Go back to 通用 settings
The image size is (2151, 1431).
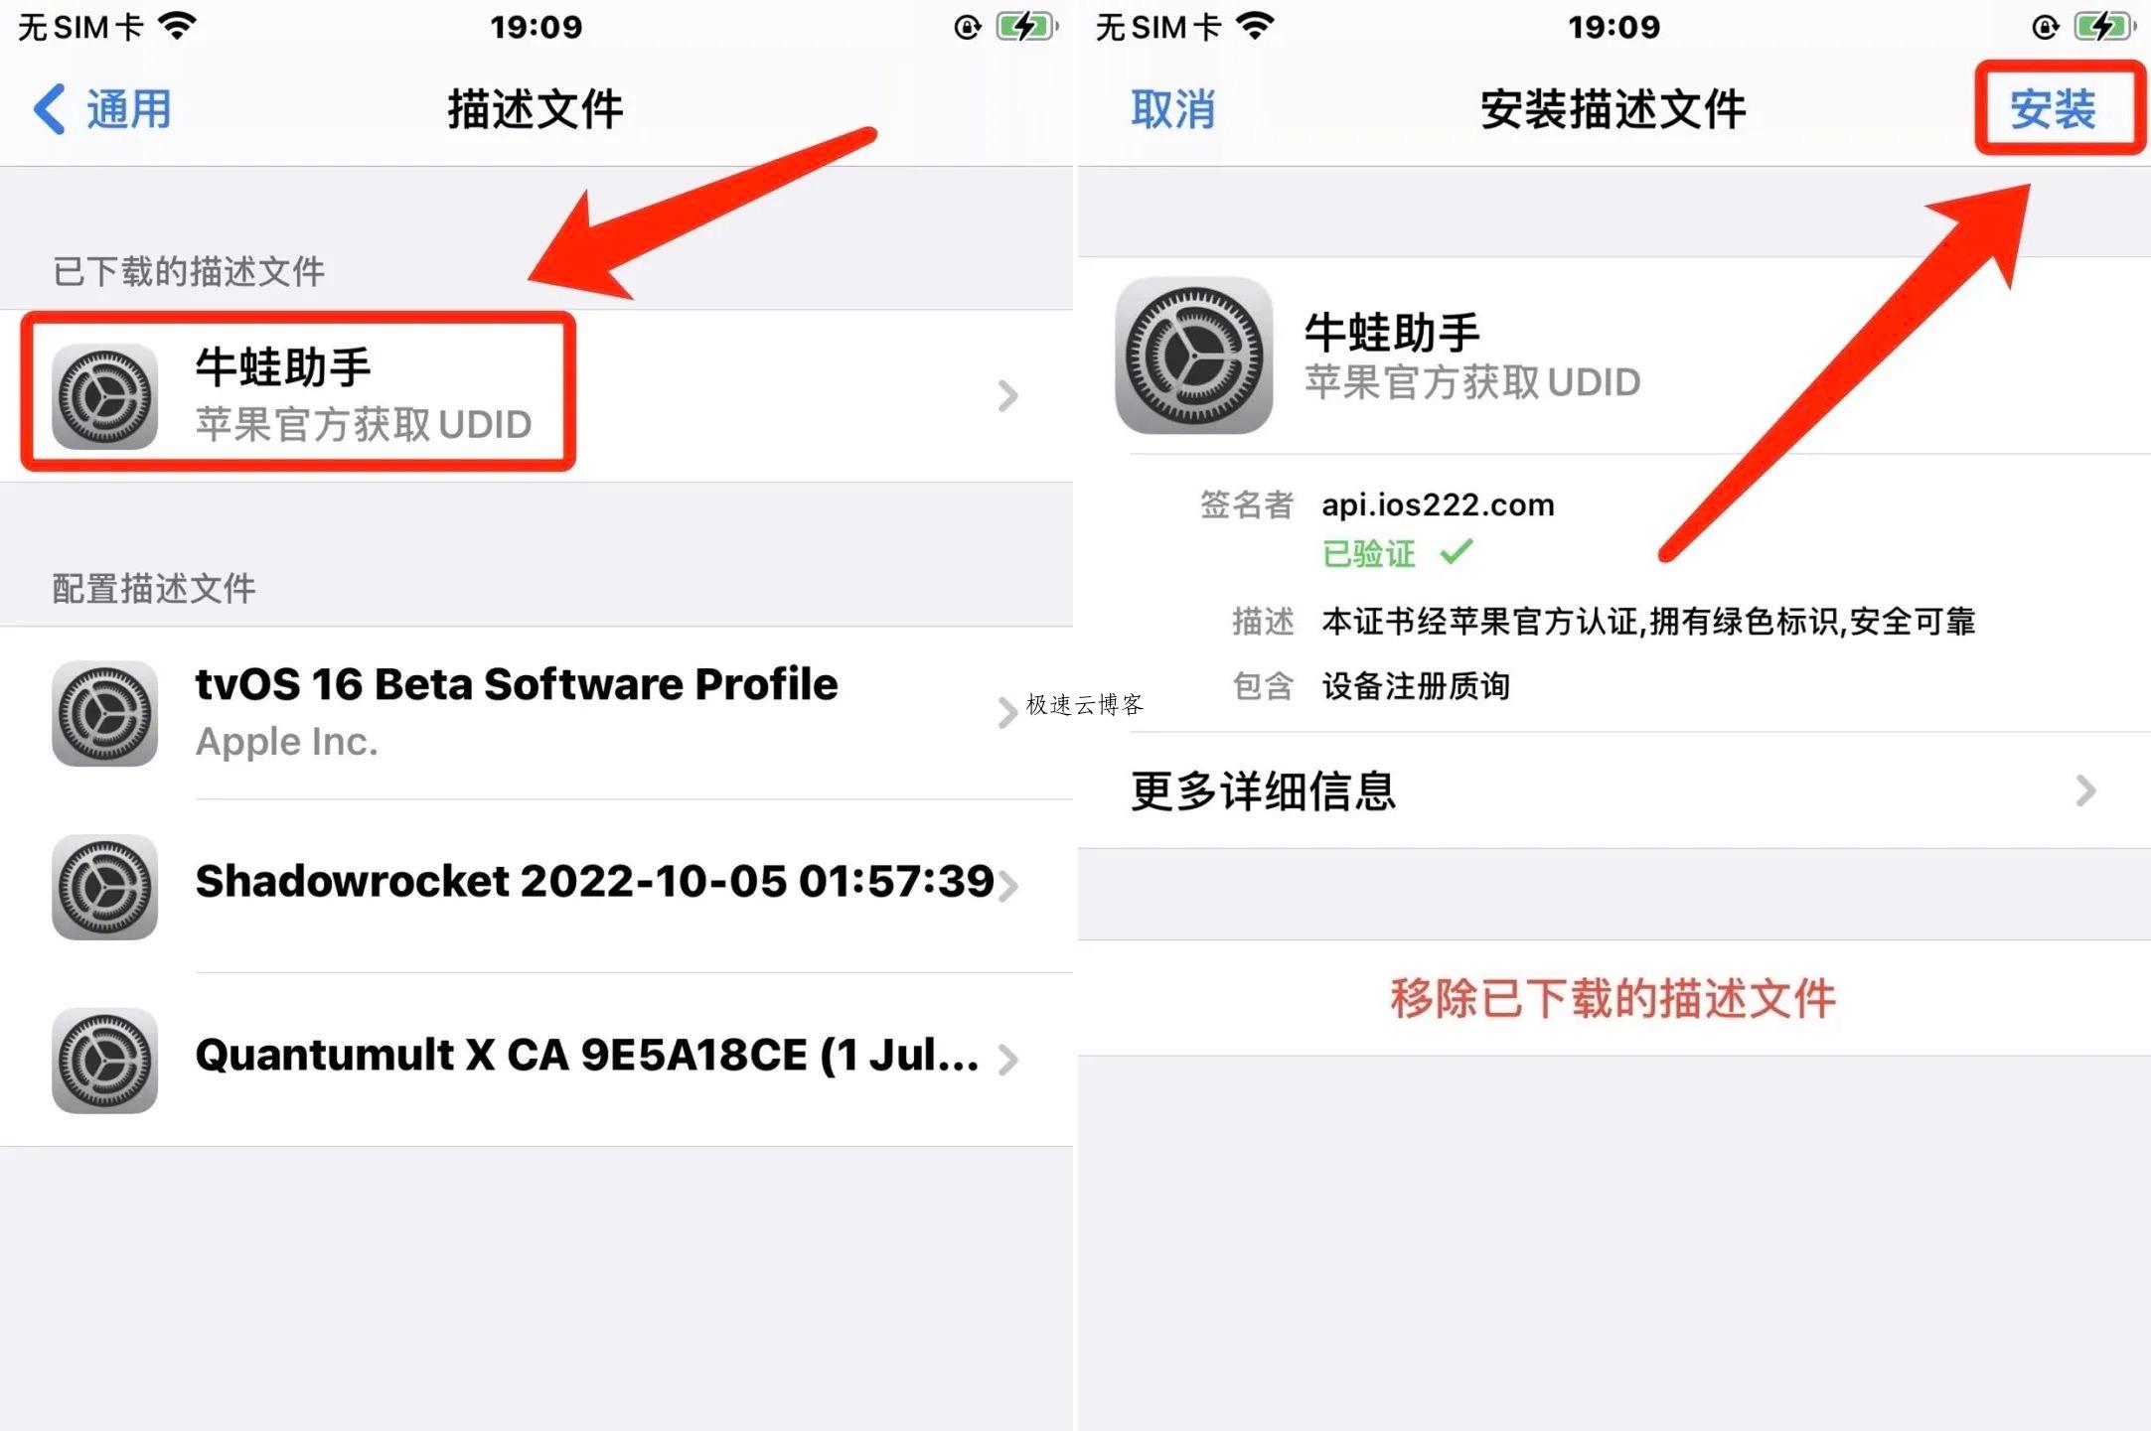click(x=103, y=108)
